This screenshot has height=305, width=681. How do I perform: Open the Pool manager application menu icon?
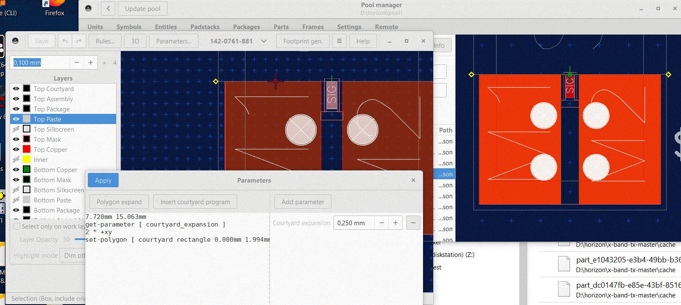[x=88, y=8]
